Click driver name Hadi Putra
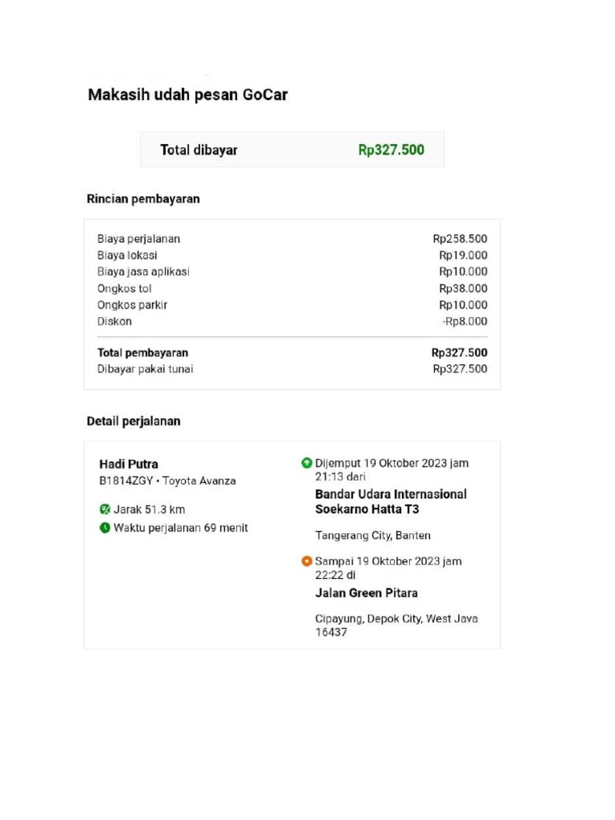 click(129, 464)
